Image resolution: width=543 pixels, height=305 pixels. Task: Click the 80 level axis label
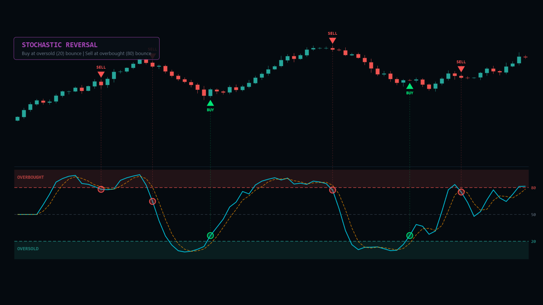pyautogui.click(x=533, y=188)
